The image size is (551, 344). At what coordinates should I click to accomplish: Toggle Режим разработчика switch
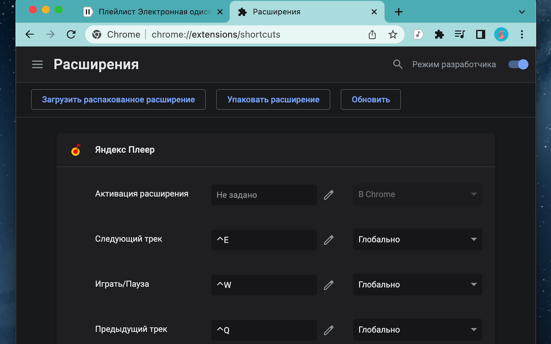click(518, 64)
